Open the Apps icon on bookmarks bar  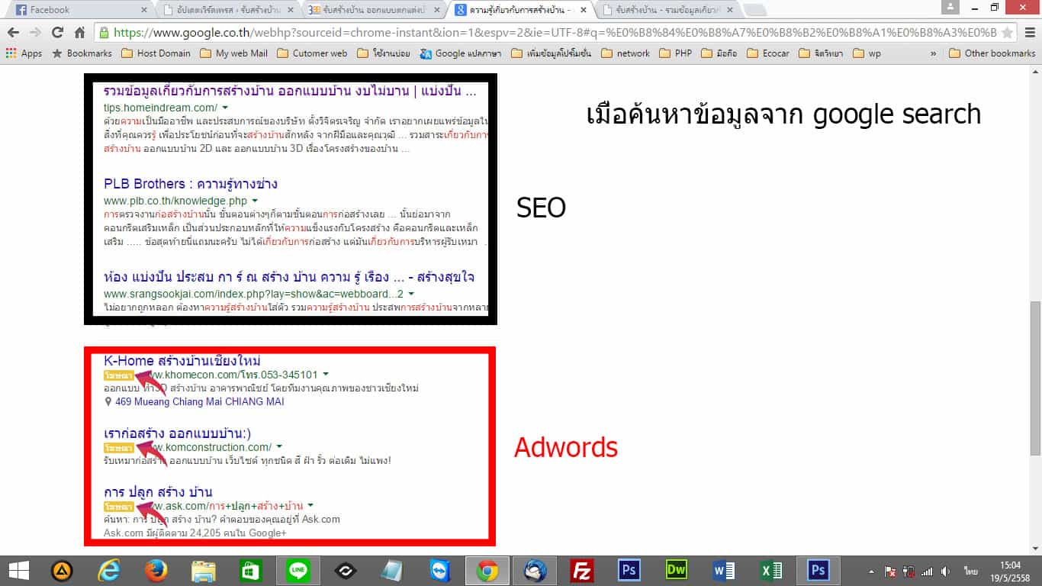pos(10,53)
